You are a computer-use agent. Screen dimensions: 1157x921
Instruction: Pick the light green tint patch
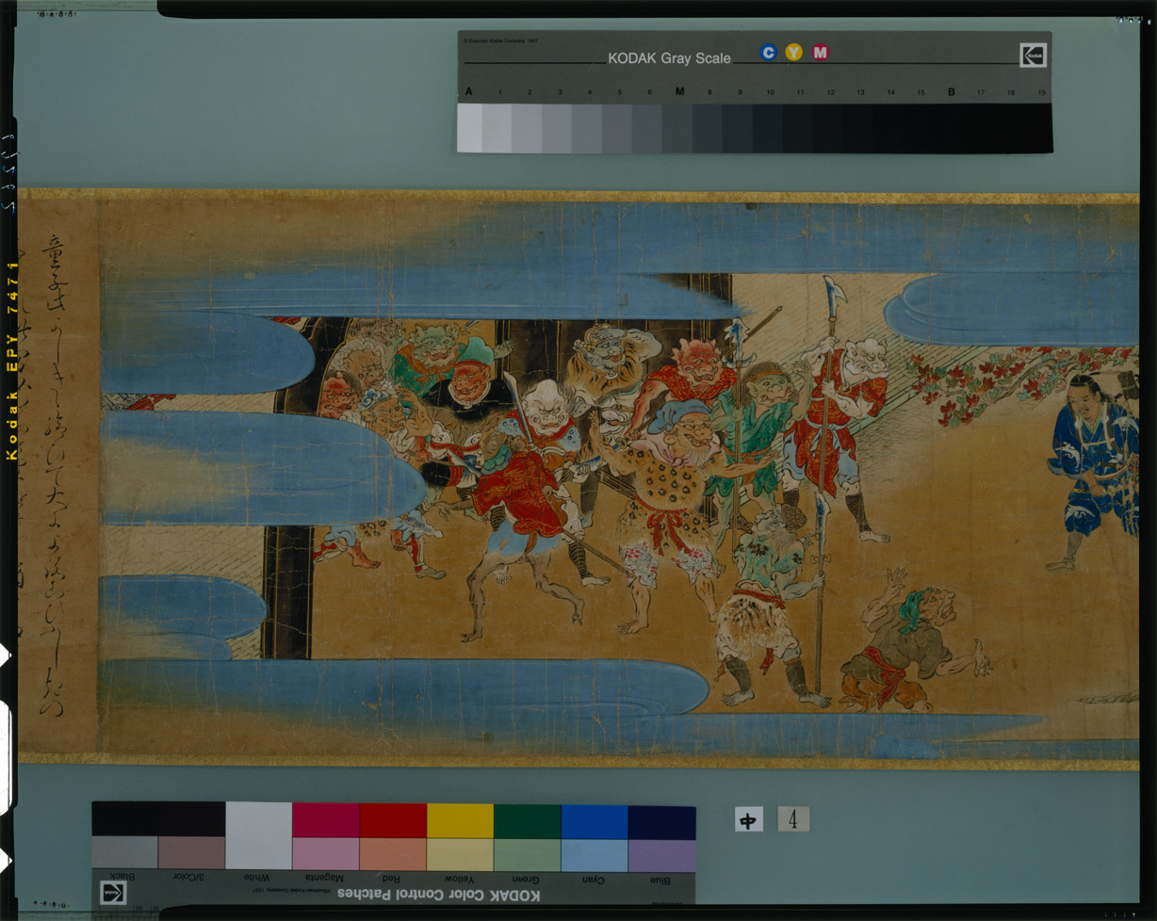(x=527, y=855)
